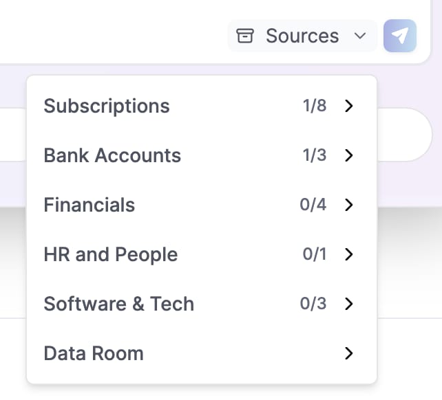Viewport: 442px width, 400px height.
Task: Click the archive box icon beside Sources
Action: (244, 36)
